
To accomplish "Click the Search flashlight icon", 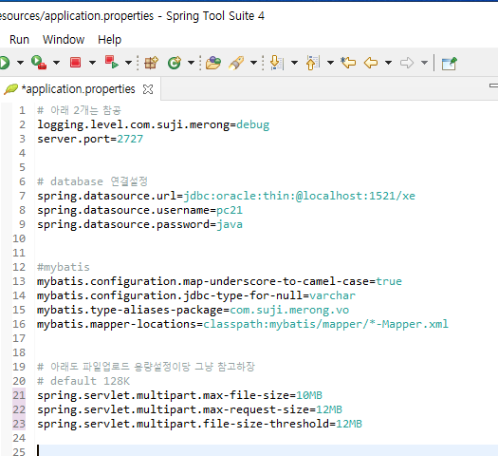I will 236,63.
